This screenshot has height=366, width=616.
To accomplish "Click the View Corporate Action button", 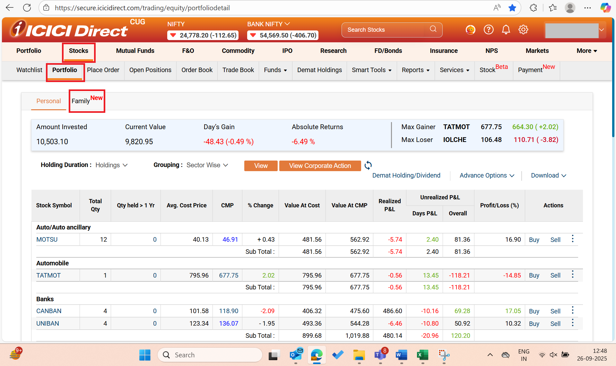I will point(320,166).
